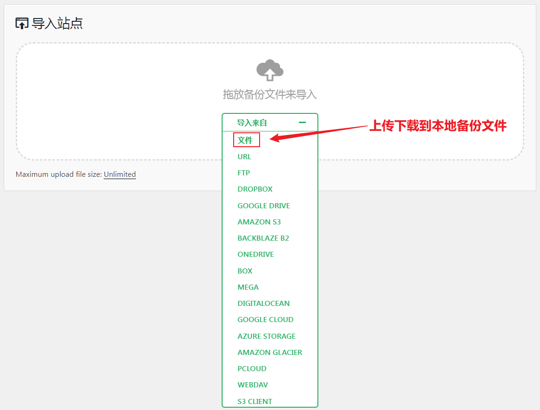Choose Backblaze B2 from list
The width and height of the screenshot is (540, 410).
[x=263, y=238]
